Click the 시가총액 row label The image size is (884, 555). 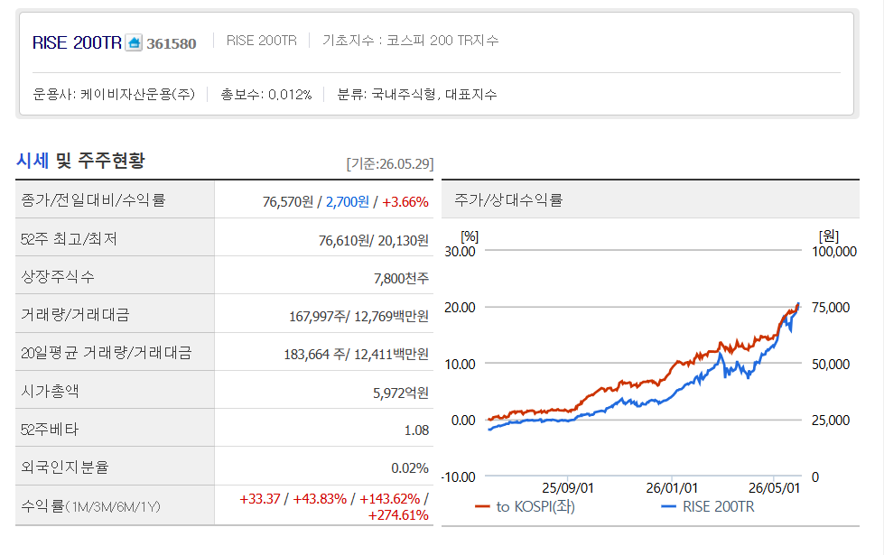tap(50, 391)
